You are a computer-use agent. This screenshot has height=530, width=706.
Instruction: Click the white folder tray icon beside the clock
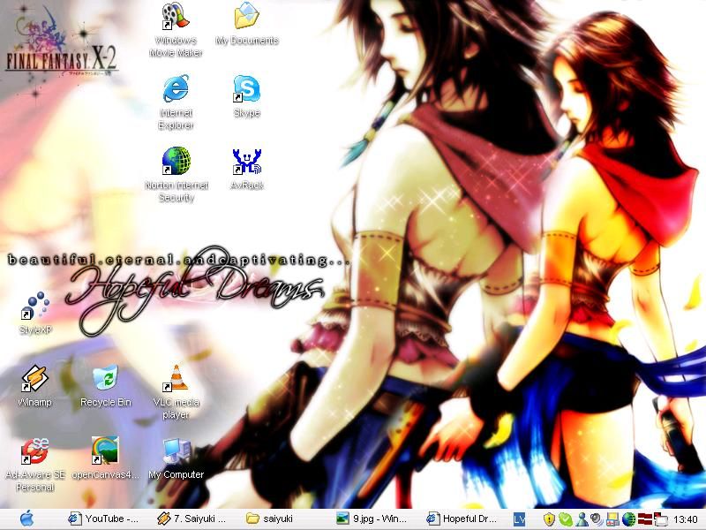click(660, 519)
